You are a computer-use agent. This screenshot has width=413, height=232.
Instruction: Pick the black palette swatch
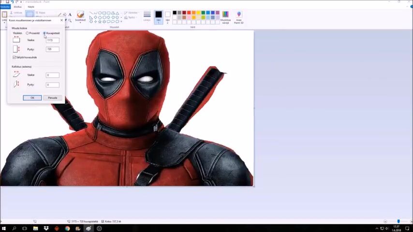[175, 13]
